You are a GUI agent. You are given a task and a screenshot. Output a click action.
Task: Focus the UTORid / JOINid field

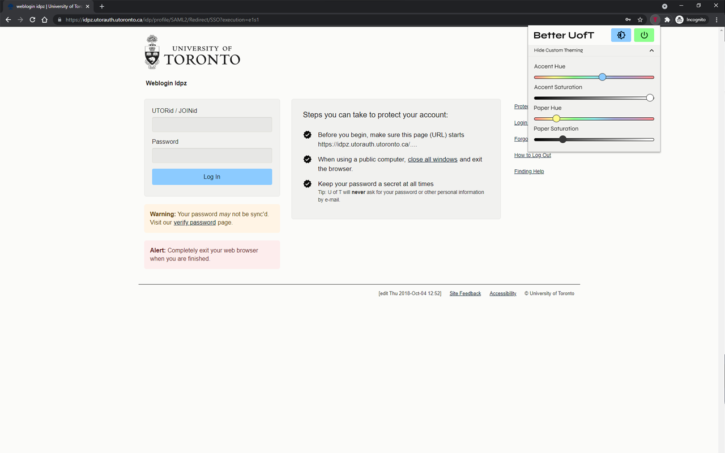pos(212,125)
